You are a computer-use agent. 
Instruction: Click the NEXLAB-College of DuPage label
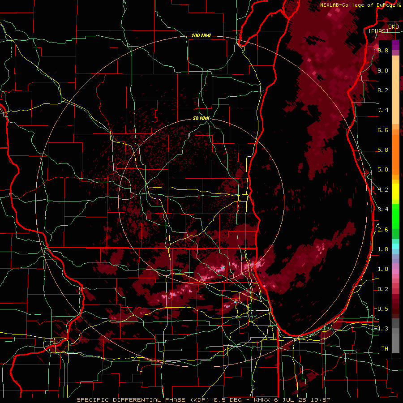[x=357, y=5]
